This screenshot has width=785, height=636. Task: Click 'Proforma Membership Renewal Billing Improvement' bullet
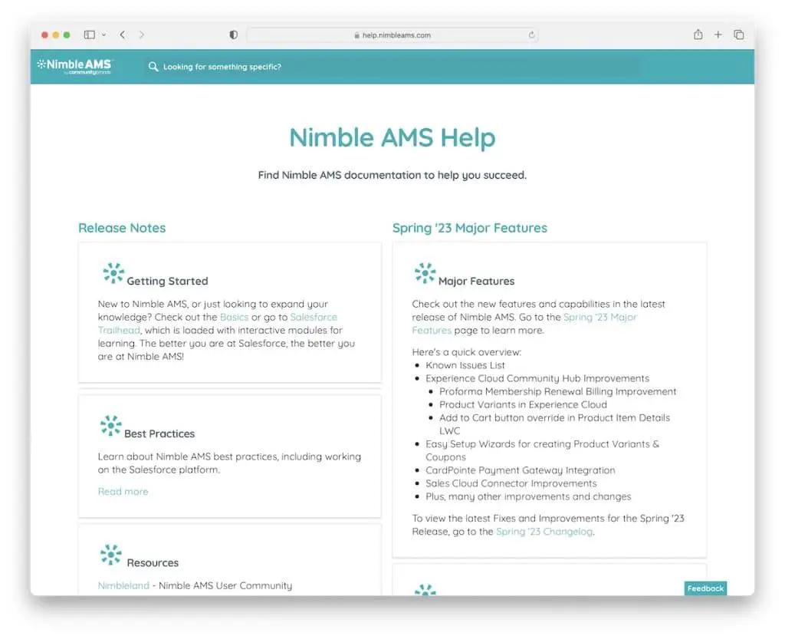pyautogui.click(x=558, y=391)
